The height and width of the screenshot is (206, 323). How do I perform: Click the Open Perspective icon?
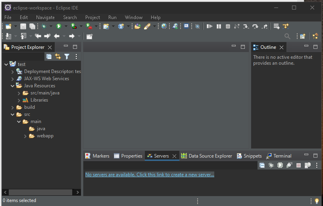click(x=302, y=36)
